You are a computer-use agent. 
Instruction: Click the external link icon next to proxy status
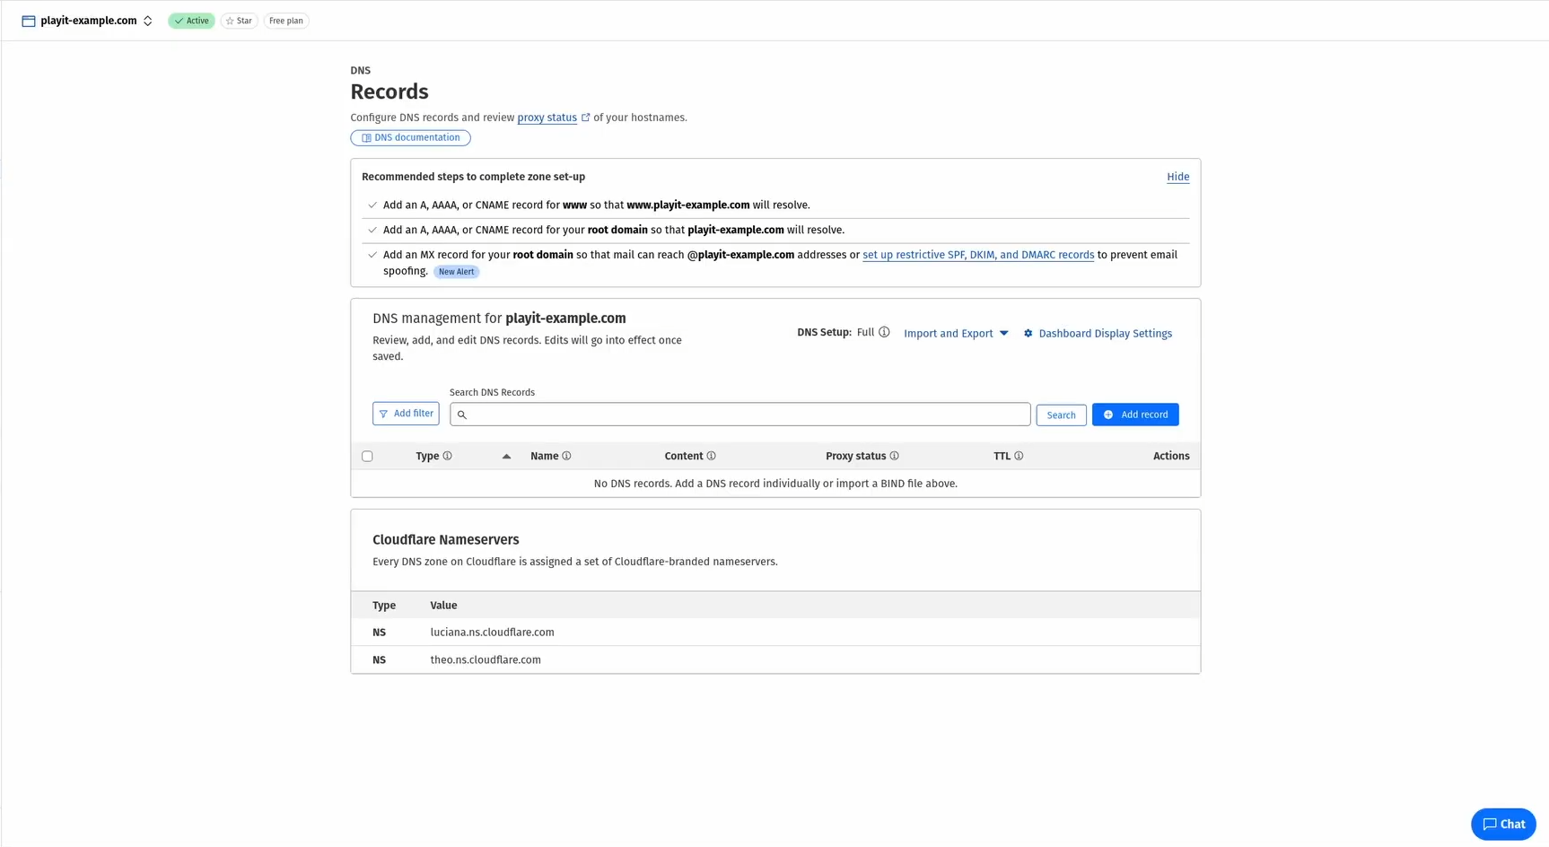(x=586, y=117)
